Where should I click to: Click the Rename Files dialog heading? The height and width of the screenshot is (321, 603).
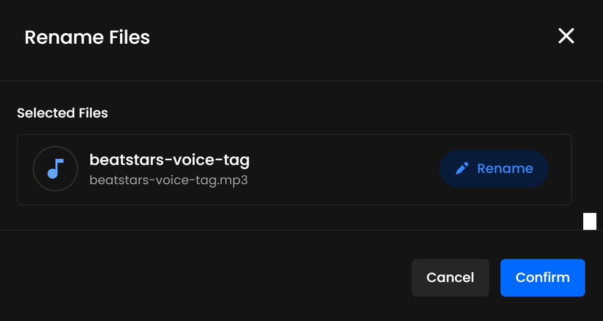[x=87, y=37]
